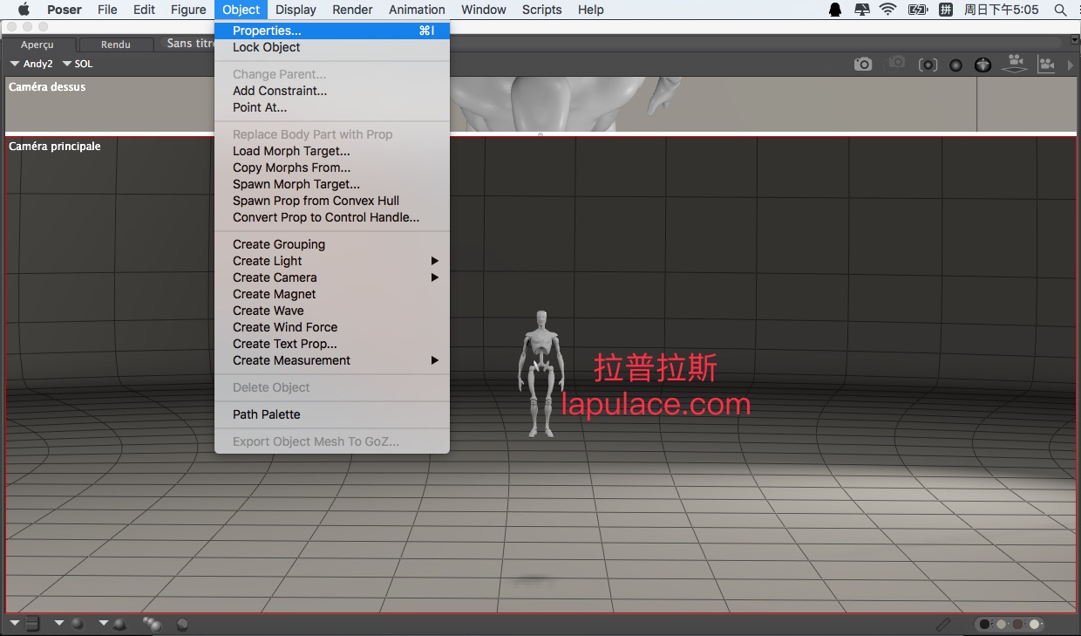This screenshot has width=1081, height=636.
Task: Choose Convert Prop to Control Handle...
Action: (332, 217)
